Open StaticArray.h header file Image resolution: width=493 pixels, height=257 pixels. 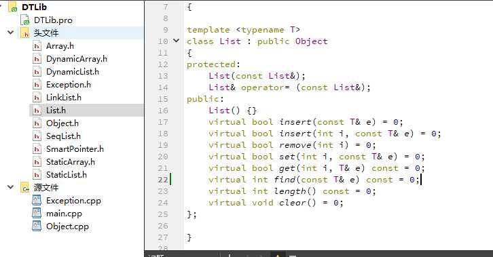(x=71, y=162)
